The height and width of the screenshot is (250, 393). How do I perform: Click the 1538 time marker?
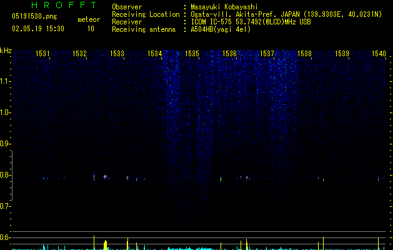(304, 53)
